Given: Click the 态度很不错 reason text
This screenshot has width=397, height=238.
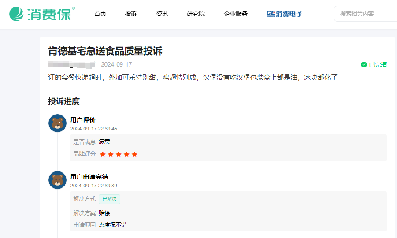Looking at the screenshot, I should [x=113, y=225].
